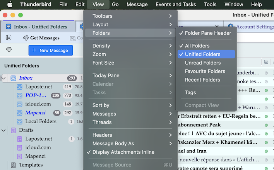Expand the Messages submenu
This screenshot has width=274, height=170.
(130, 114)
